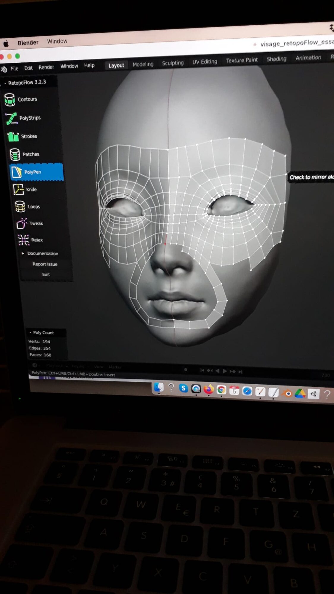Screen dimensions: 334x594
Task: Open Firefox from the dock
Action: coord(208,389)
